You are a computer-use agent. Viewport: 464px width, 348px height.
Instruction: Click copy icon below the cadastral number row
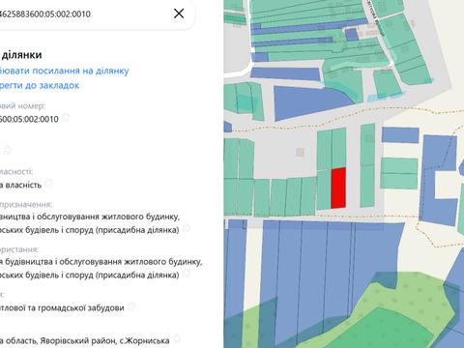[x=8, y=150]
